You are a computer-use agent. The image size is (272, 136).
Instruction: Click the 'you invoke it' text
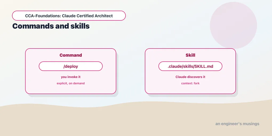71,77
